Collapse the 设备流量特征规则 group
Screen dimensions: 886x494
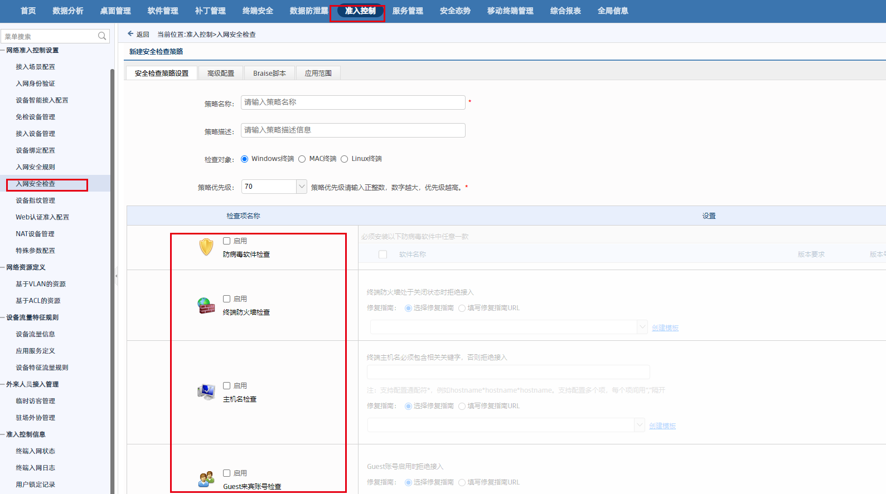(x=3, y=317)
